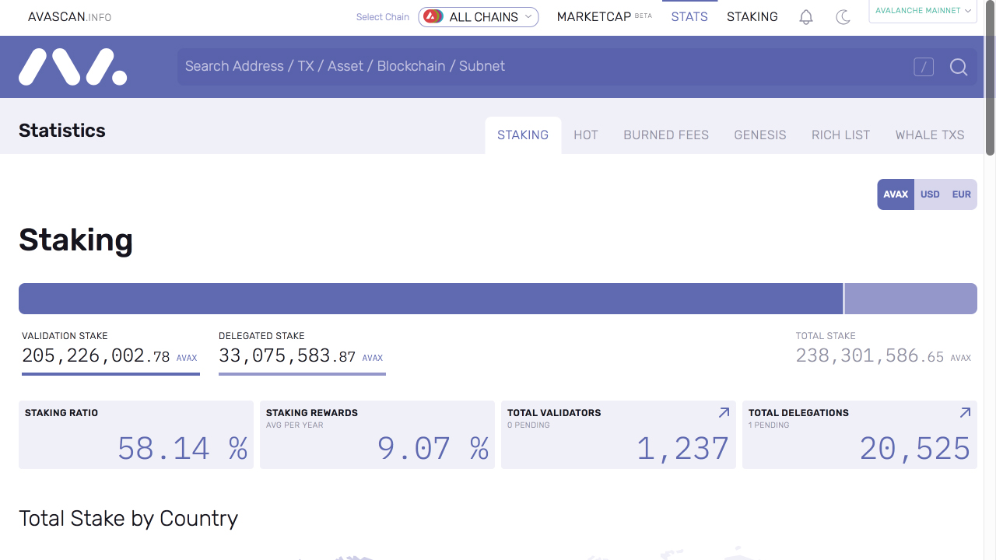Click the Avascan logo in the header
Screen dimensions: 996x560
[73, 67]
